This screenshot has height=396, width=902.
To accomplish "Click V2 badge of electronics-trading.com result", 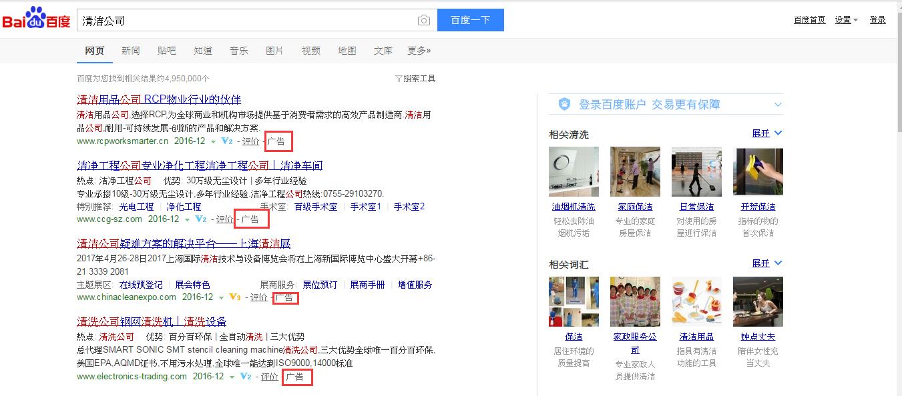I will [x=246, y=377].
